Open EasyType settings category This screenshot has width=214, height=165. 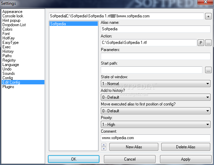(23, 43)
